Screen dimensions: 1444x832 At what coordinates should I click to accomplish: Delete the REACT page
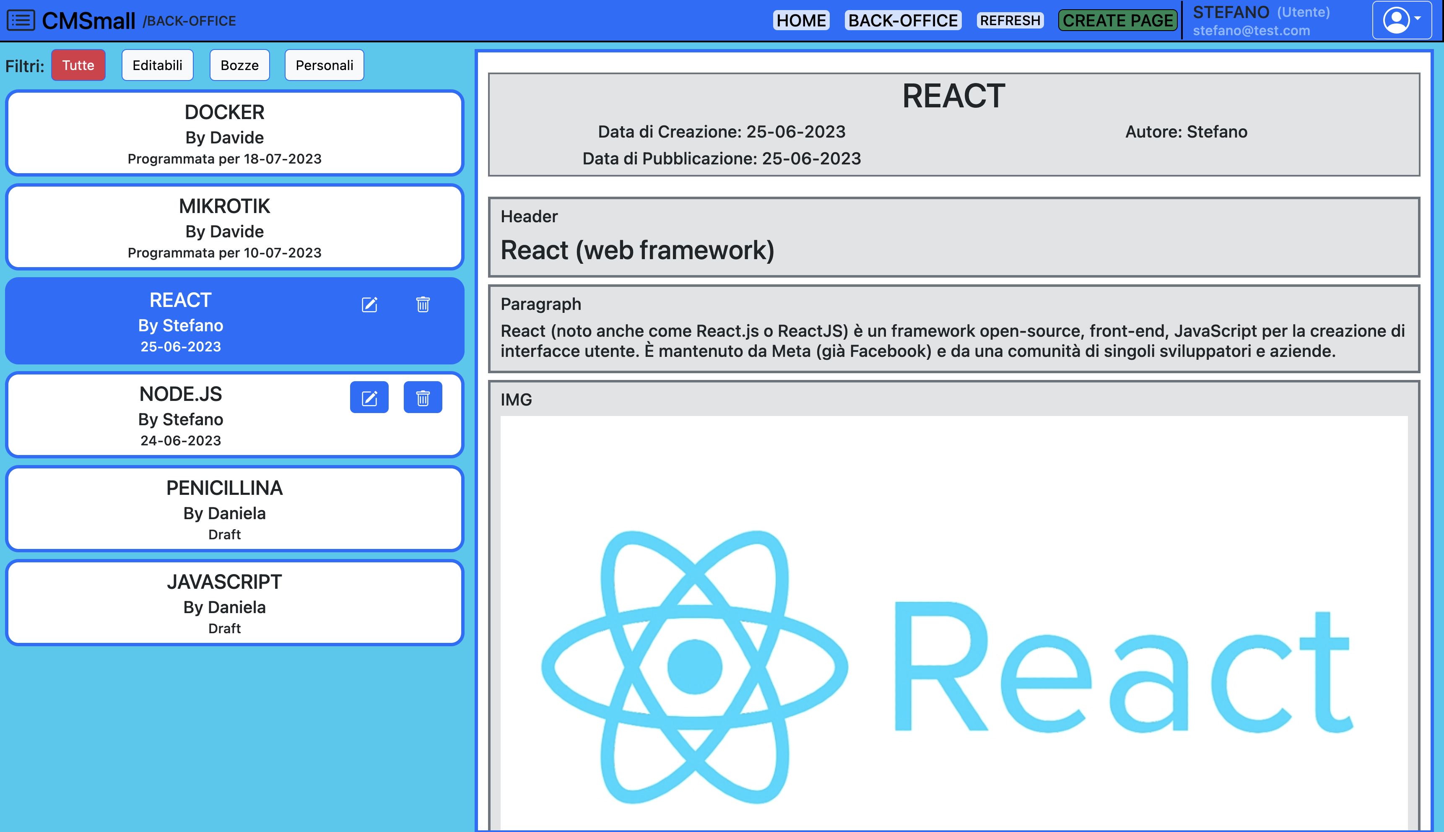click(423, 304)
